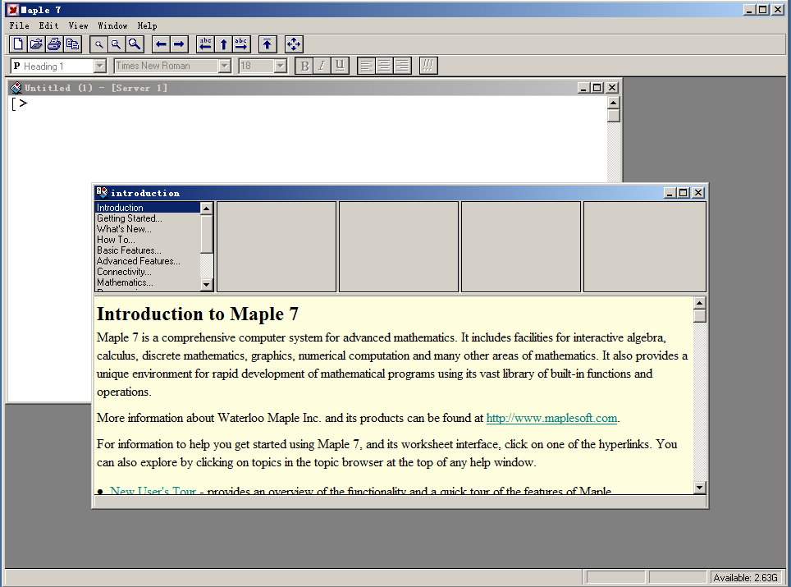
Task: Click help text scroll down arrow
Action: (699, 488)
